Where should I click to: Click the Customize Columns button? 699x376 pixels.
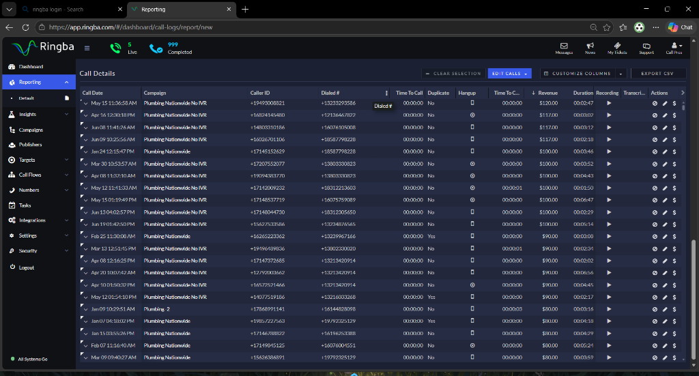[x=577, y=74]
